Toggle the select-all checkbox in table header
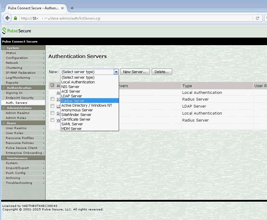Screen dimensions: 267x220 (52, 85)
